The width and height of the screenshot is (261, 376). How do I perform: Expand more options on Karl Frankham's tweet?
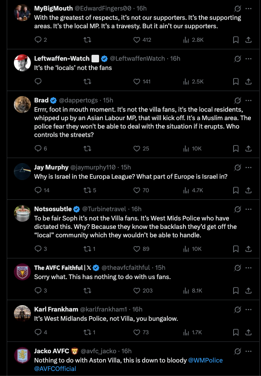tap(248, 309)
